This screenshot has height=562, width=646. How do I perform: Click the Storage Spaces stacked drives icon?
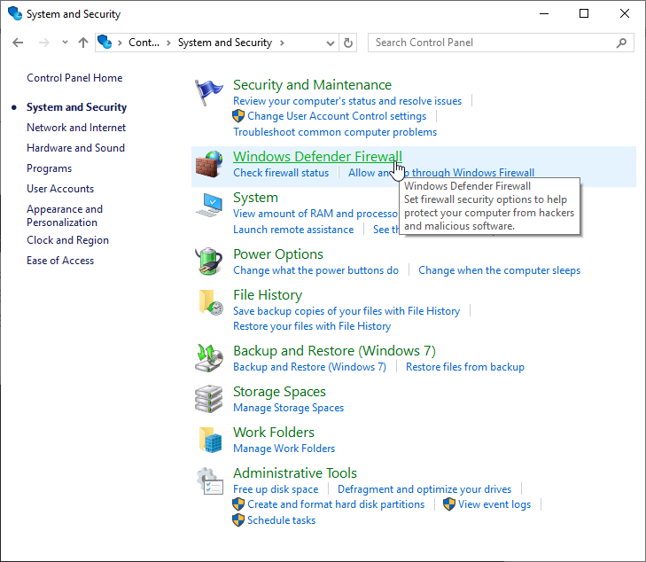[209, 398]
